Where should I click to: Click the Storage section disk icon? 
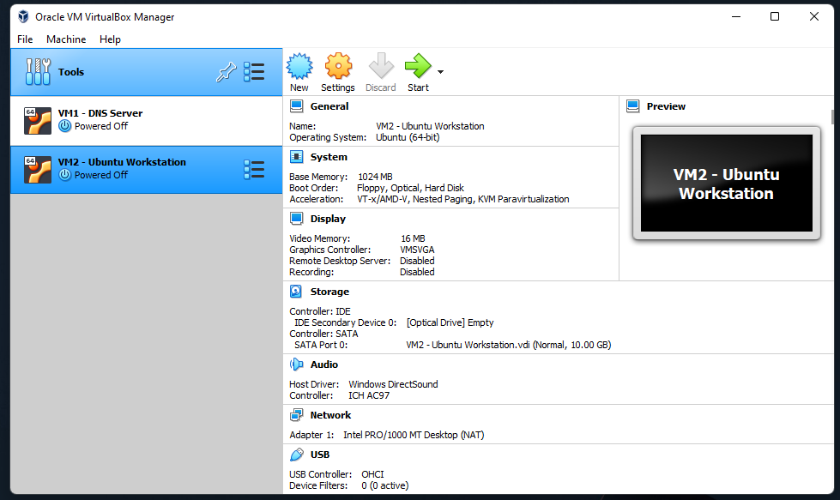(297, 292)
